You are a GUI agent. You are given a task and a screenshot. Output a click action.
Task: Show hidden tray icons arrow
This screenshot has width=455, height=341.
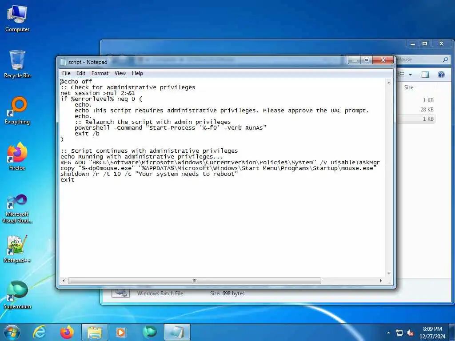click(x=388, y=333)
